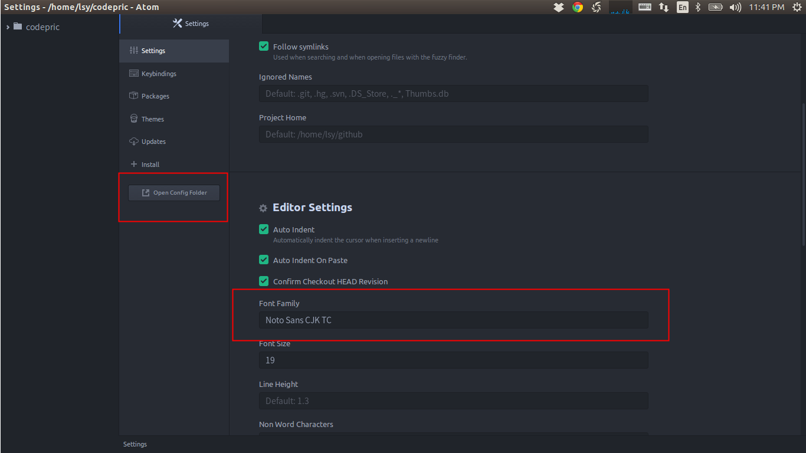Toggle the Follow symlinks checkbox
The image size is (806, 453).
click(264, 46)
